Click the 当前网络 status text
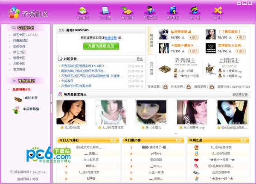This screenshot has width=256, height=184. (x=28, y=179)
